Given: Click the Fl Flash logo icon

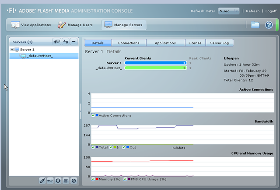Looking at the screenshot, I should 12,10.
